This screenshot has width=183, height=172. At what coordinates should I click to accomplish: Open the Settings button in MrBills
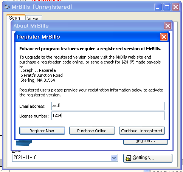pos(148,158)
